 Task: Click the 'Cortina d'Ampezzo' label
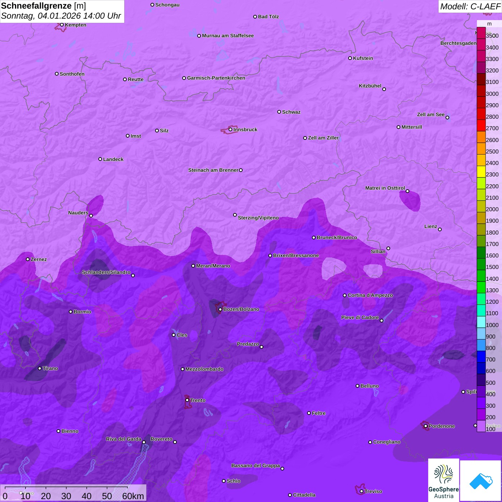(x=370, y=295)
